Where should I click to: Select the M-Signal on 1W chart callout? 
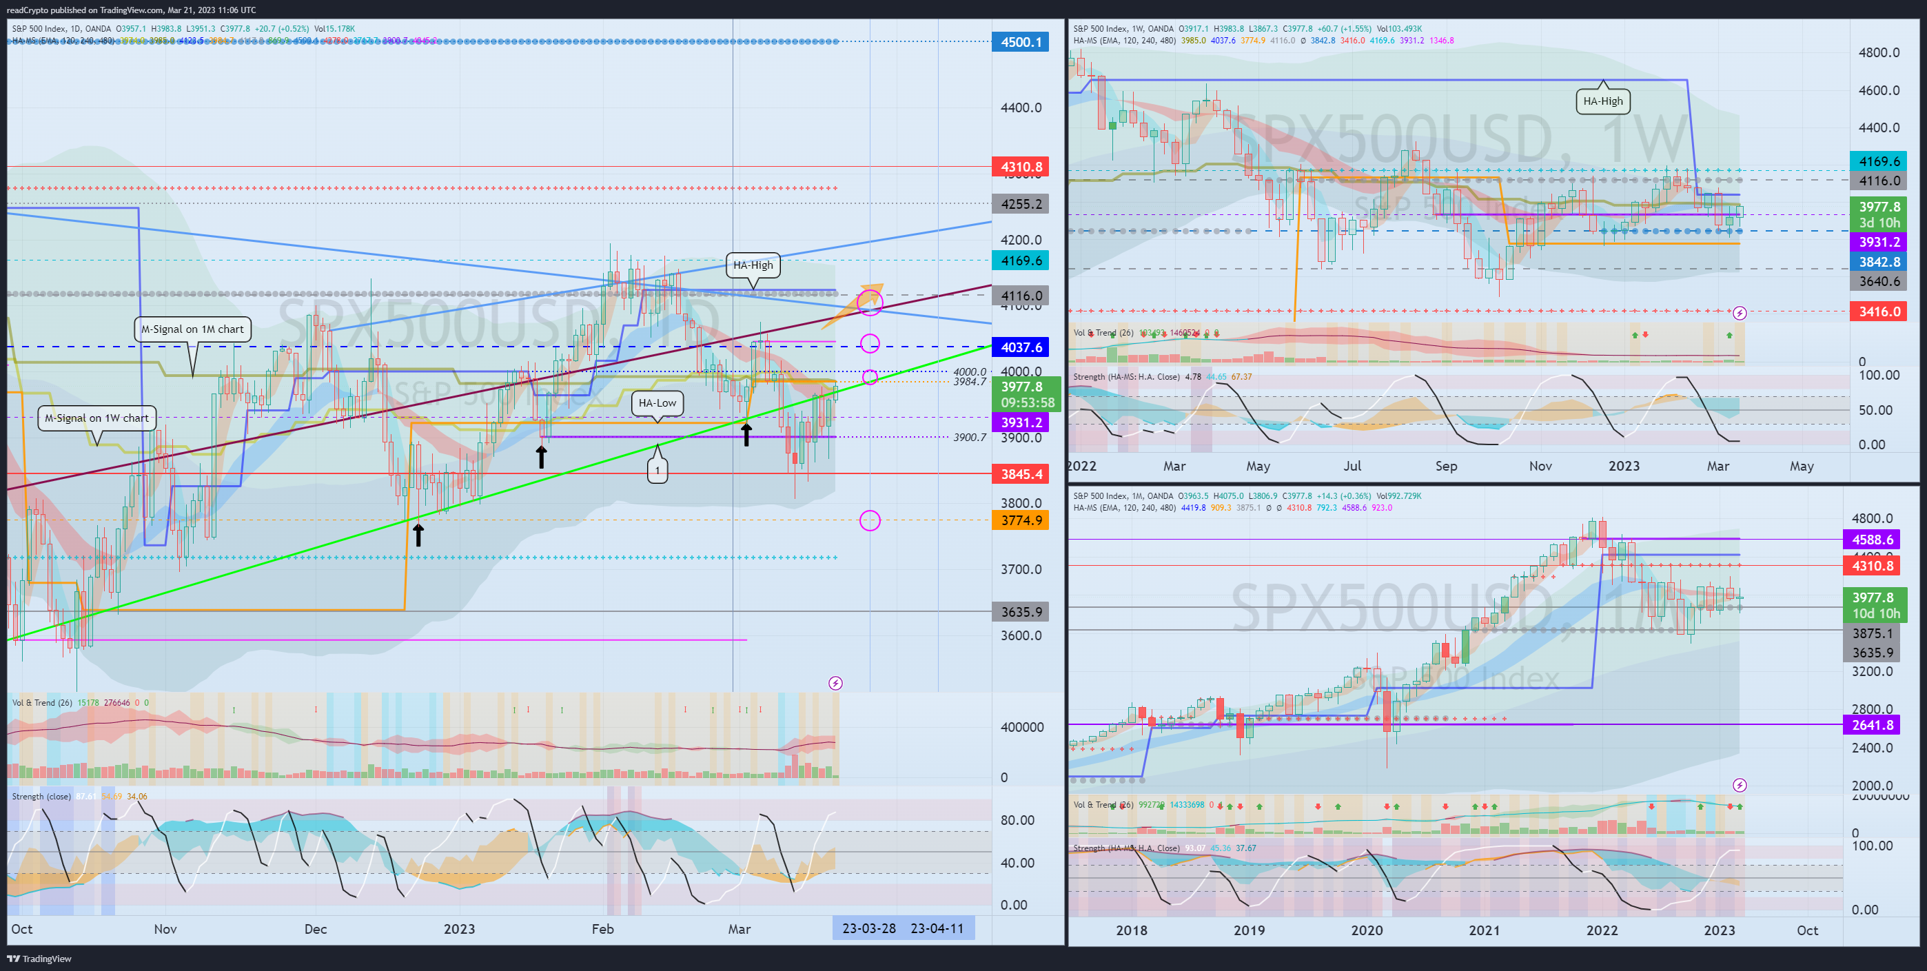(x=97, y=418)
